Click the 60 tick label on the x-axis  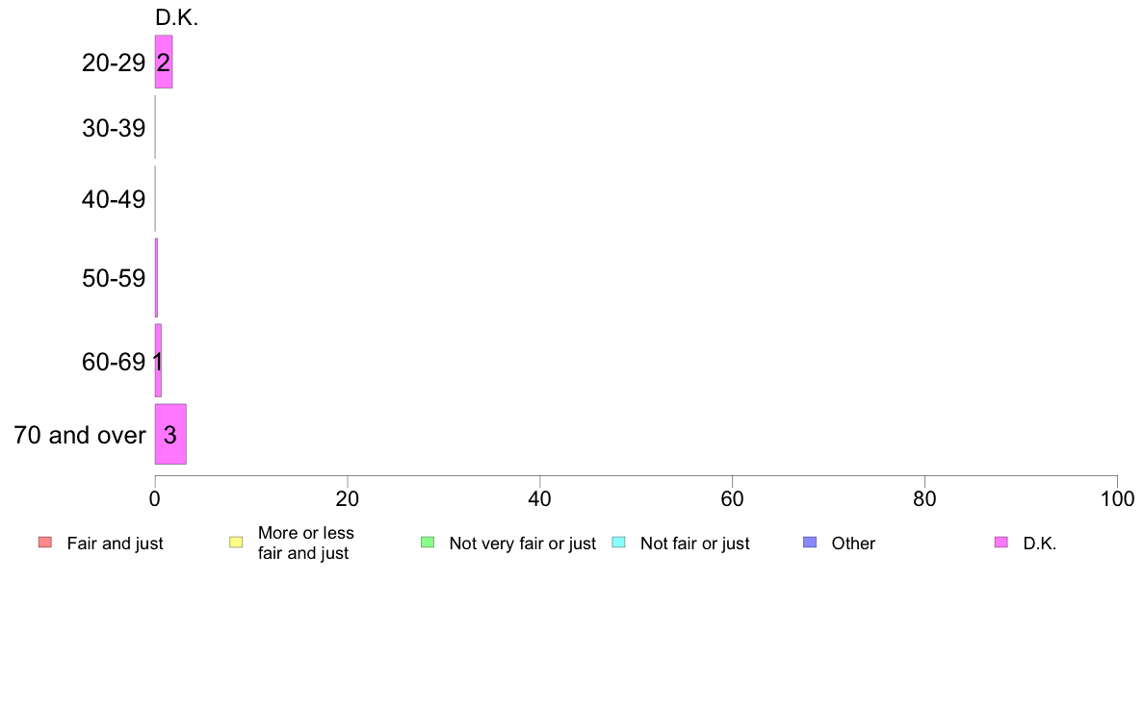coord(733,498)
